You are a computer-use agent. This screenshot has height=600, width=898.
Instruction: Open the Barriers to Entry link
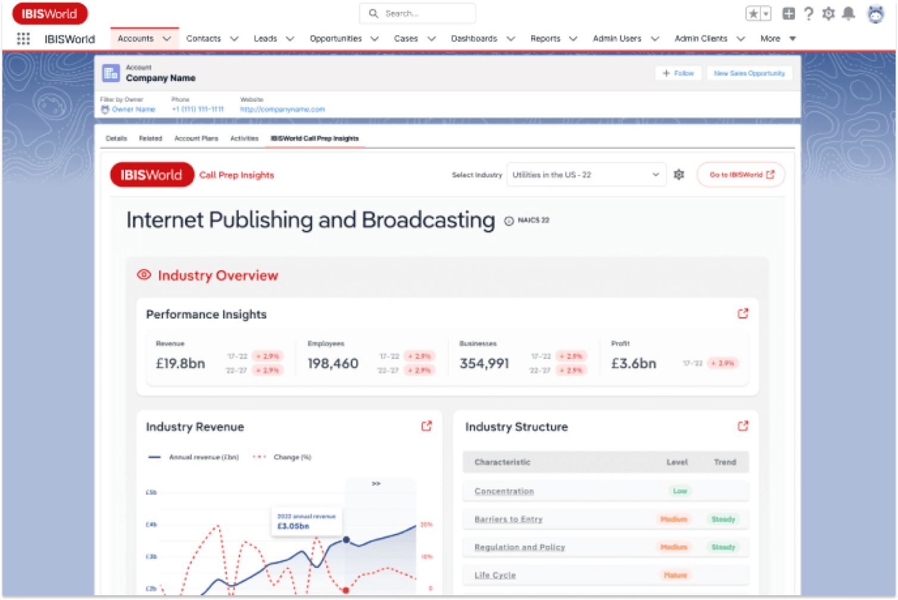click(x=508, y=520)
